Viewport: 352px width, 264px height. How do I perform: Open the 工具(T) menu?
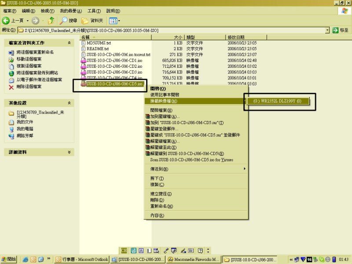94,11
